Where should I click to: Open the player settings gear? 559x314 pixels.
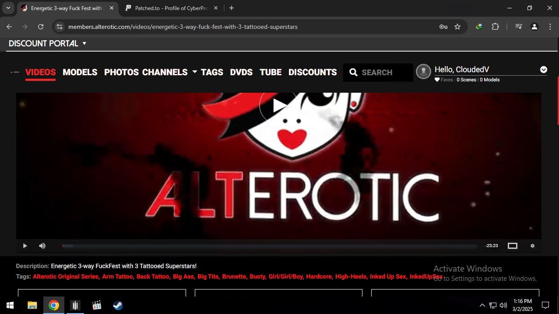[532, 246]
